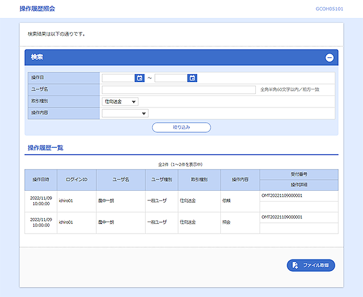Image resolution: width=363 pixels, height=297 pixels.
Task: Click the operation start date field
Action: [x=119, y=78]
